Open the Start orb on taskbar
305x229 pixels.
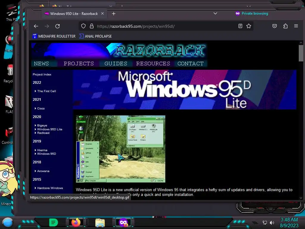coord(8,222)
